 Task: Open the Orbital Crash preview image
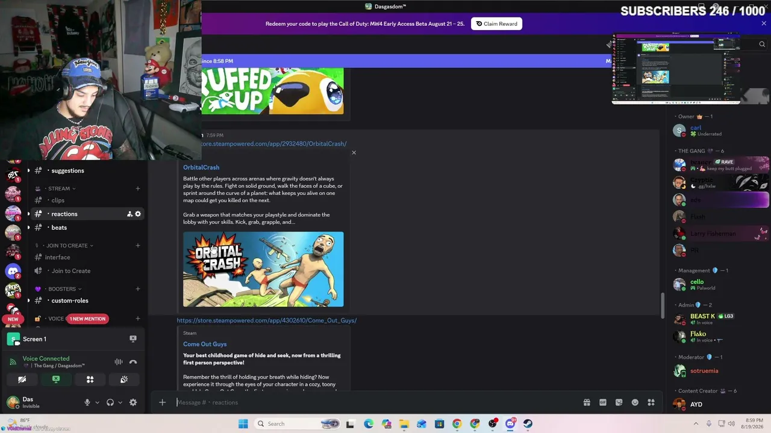(263, 269)
